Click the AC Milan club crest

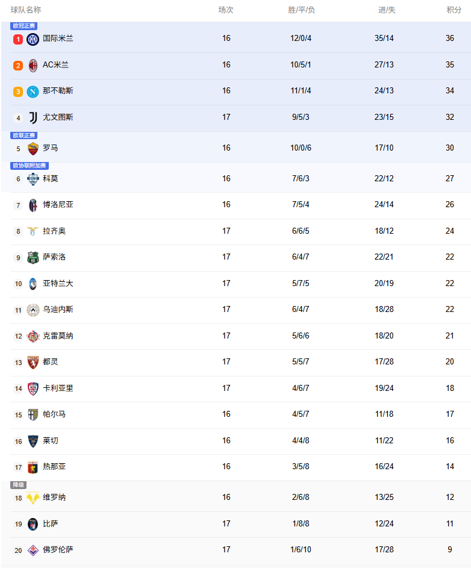[x=33, y=66]
